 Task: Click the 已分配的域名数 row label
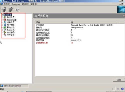tap(43, 33)
